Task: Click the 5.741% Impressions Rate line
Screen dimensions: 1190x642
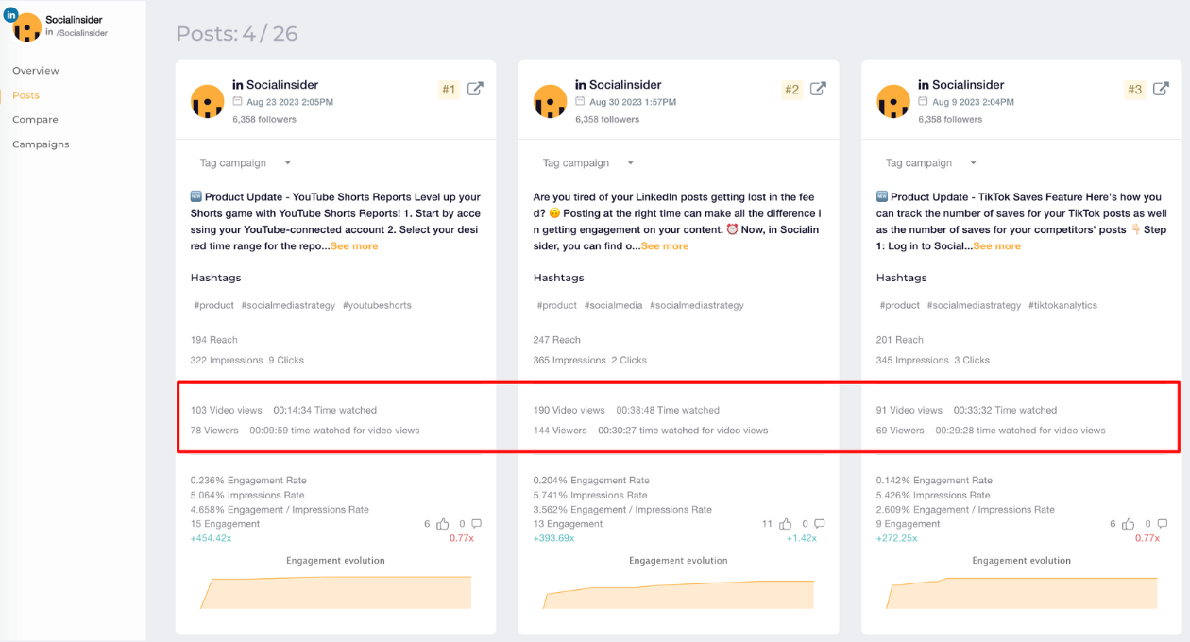Action: click(590, 495)
